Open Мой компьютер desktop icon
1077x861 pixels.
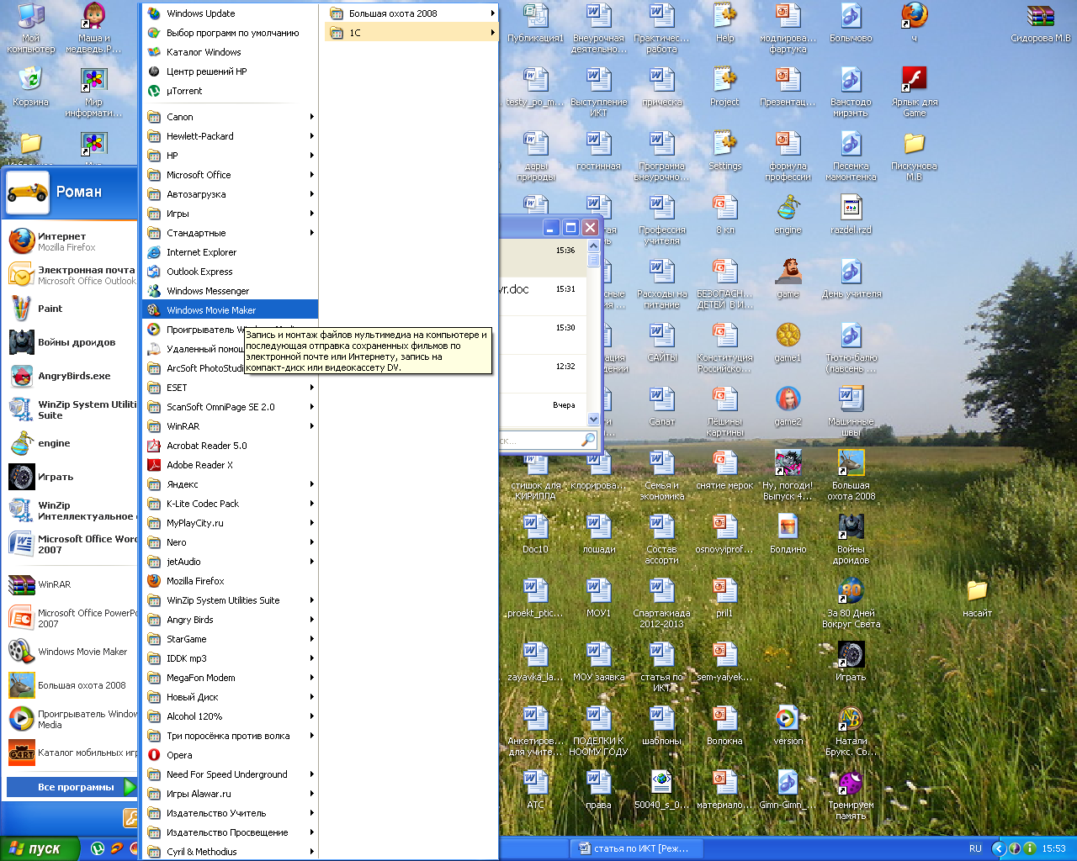[x=31, y=28]
